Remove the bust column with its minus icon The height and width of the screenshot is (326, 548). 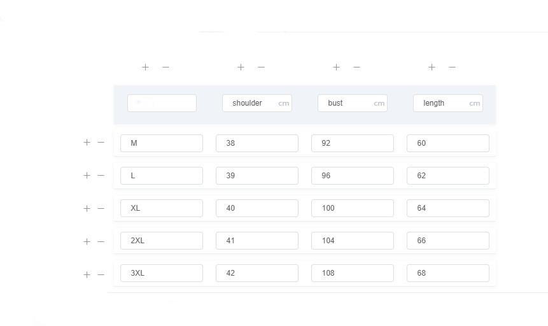click(356, 67)
